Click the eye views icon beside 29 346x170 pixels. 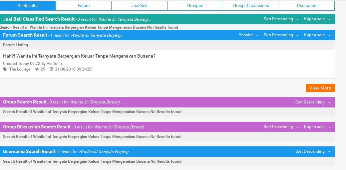click(37, 69)
